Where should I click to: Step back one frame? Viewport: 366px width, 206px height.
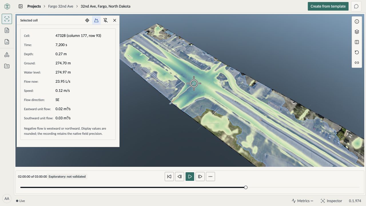(180, 177)
